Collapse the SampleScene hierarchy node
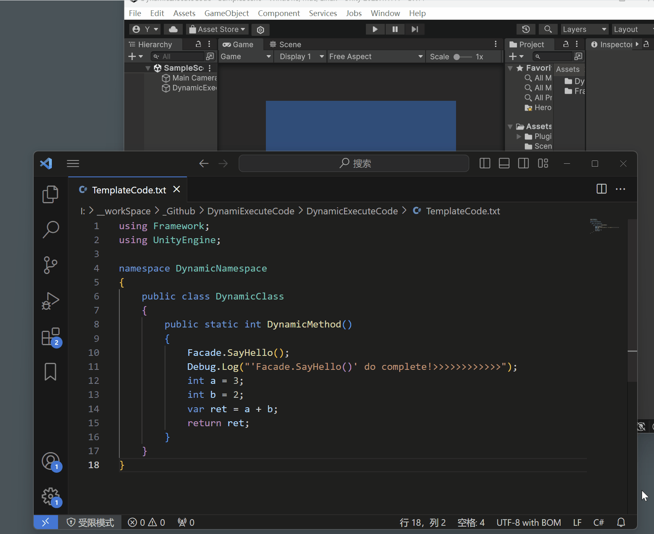 (148, 68)
